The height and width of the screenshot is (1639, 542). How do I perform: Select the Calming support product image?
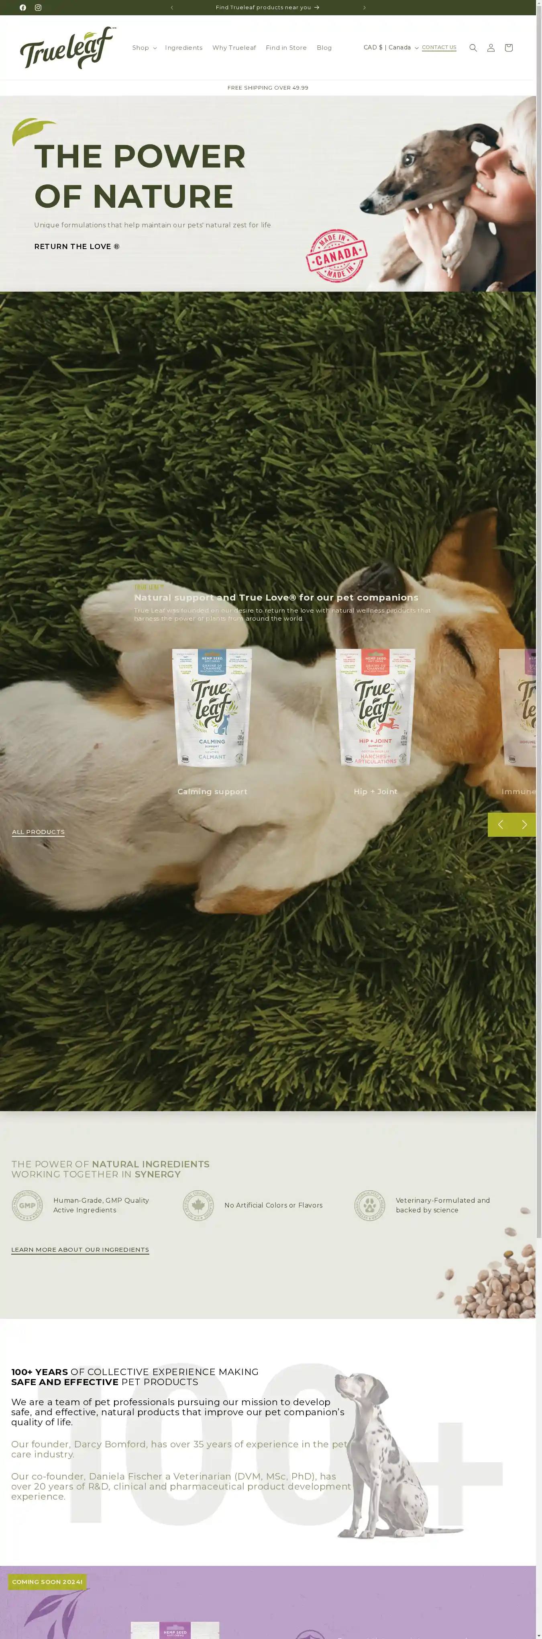212,707
